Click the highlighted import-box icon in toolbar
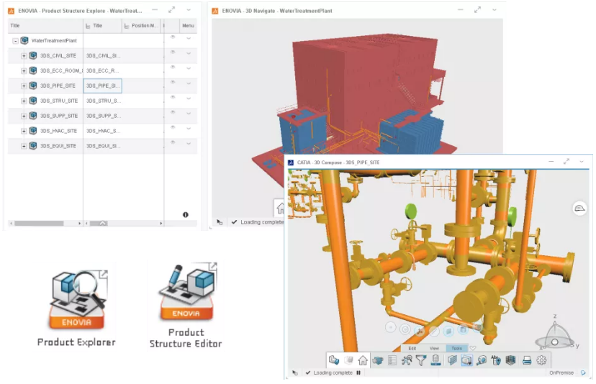 (466, 360)
